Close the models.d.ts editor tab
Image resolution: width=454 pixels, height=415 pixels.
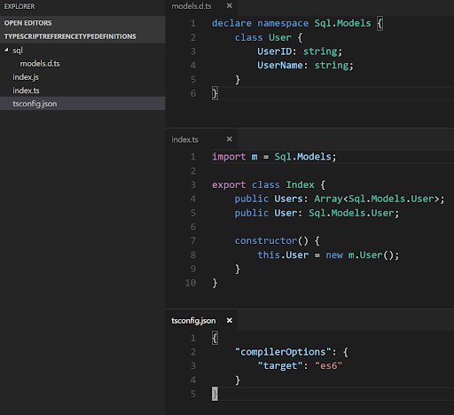click(x=230, y=5)
